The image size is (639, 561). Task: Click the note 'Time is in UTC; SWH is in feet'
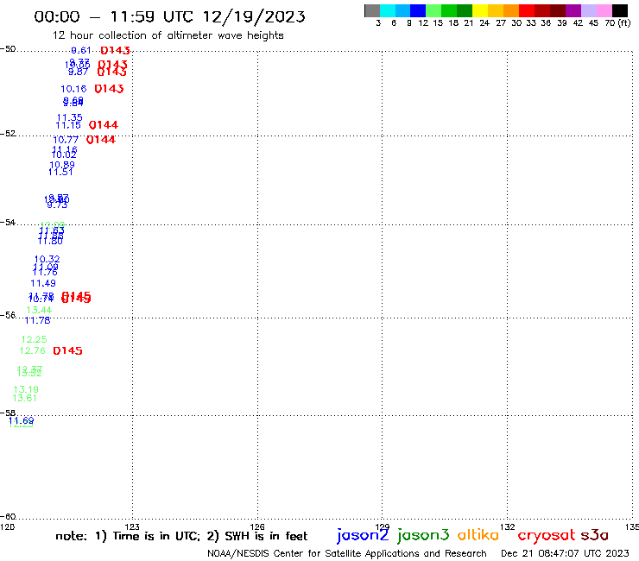point(181,536)
